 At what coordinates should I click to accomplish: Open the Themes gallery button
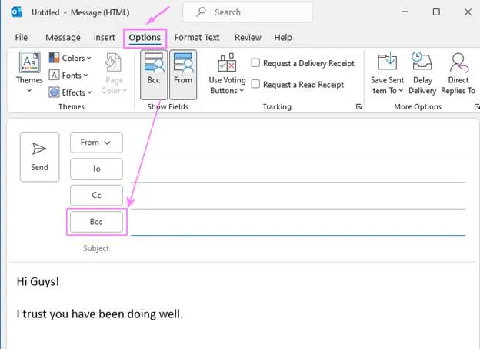(x=29, y=72)
